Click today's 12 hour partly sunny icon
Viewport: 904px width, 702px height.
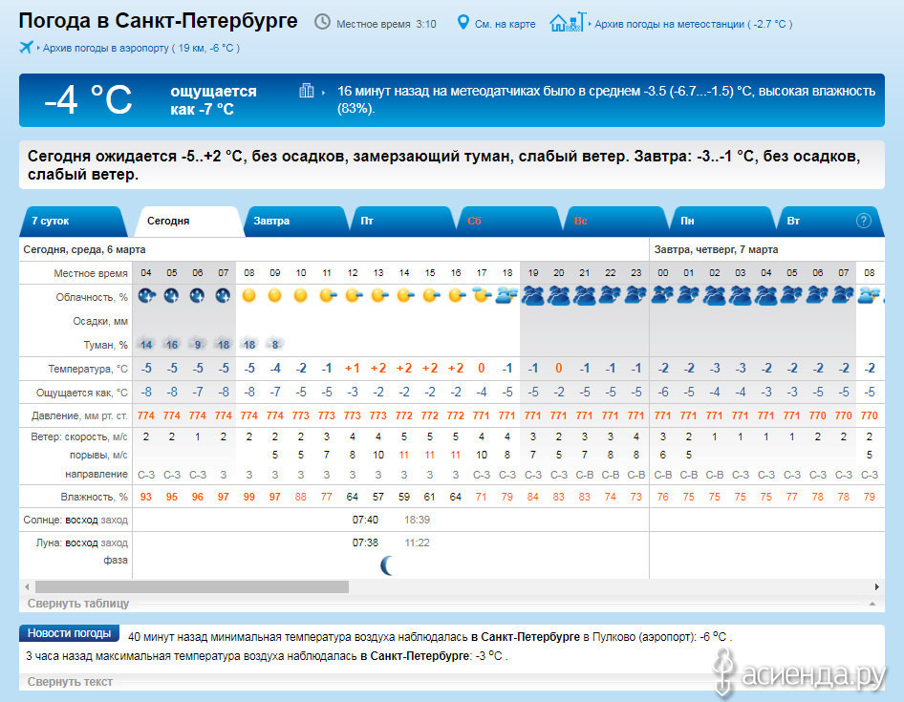[354, 296]
